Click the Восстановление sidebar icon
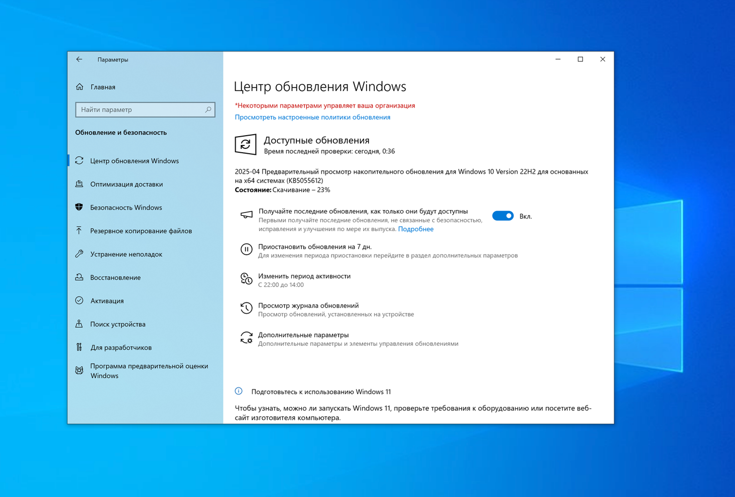The width and height of the screenshot is (735, 497). click(x=79, y=277)
